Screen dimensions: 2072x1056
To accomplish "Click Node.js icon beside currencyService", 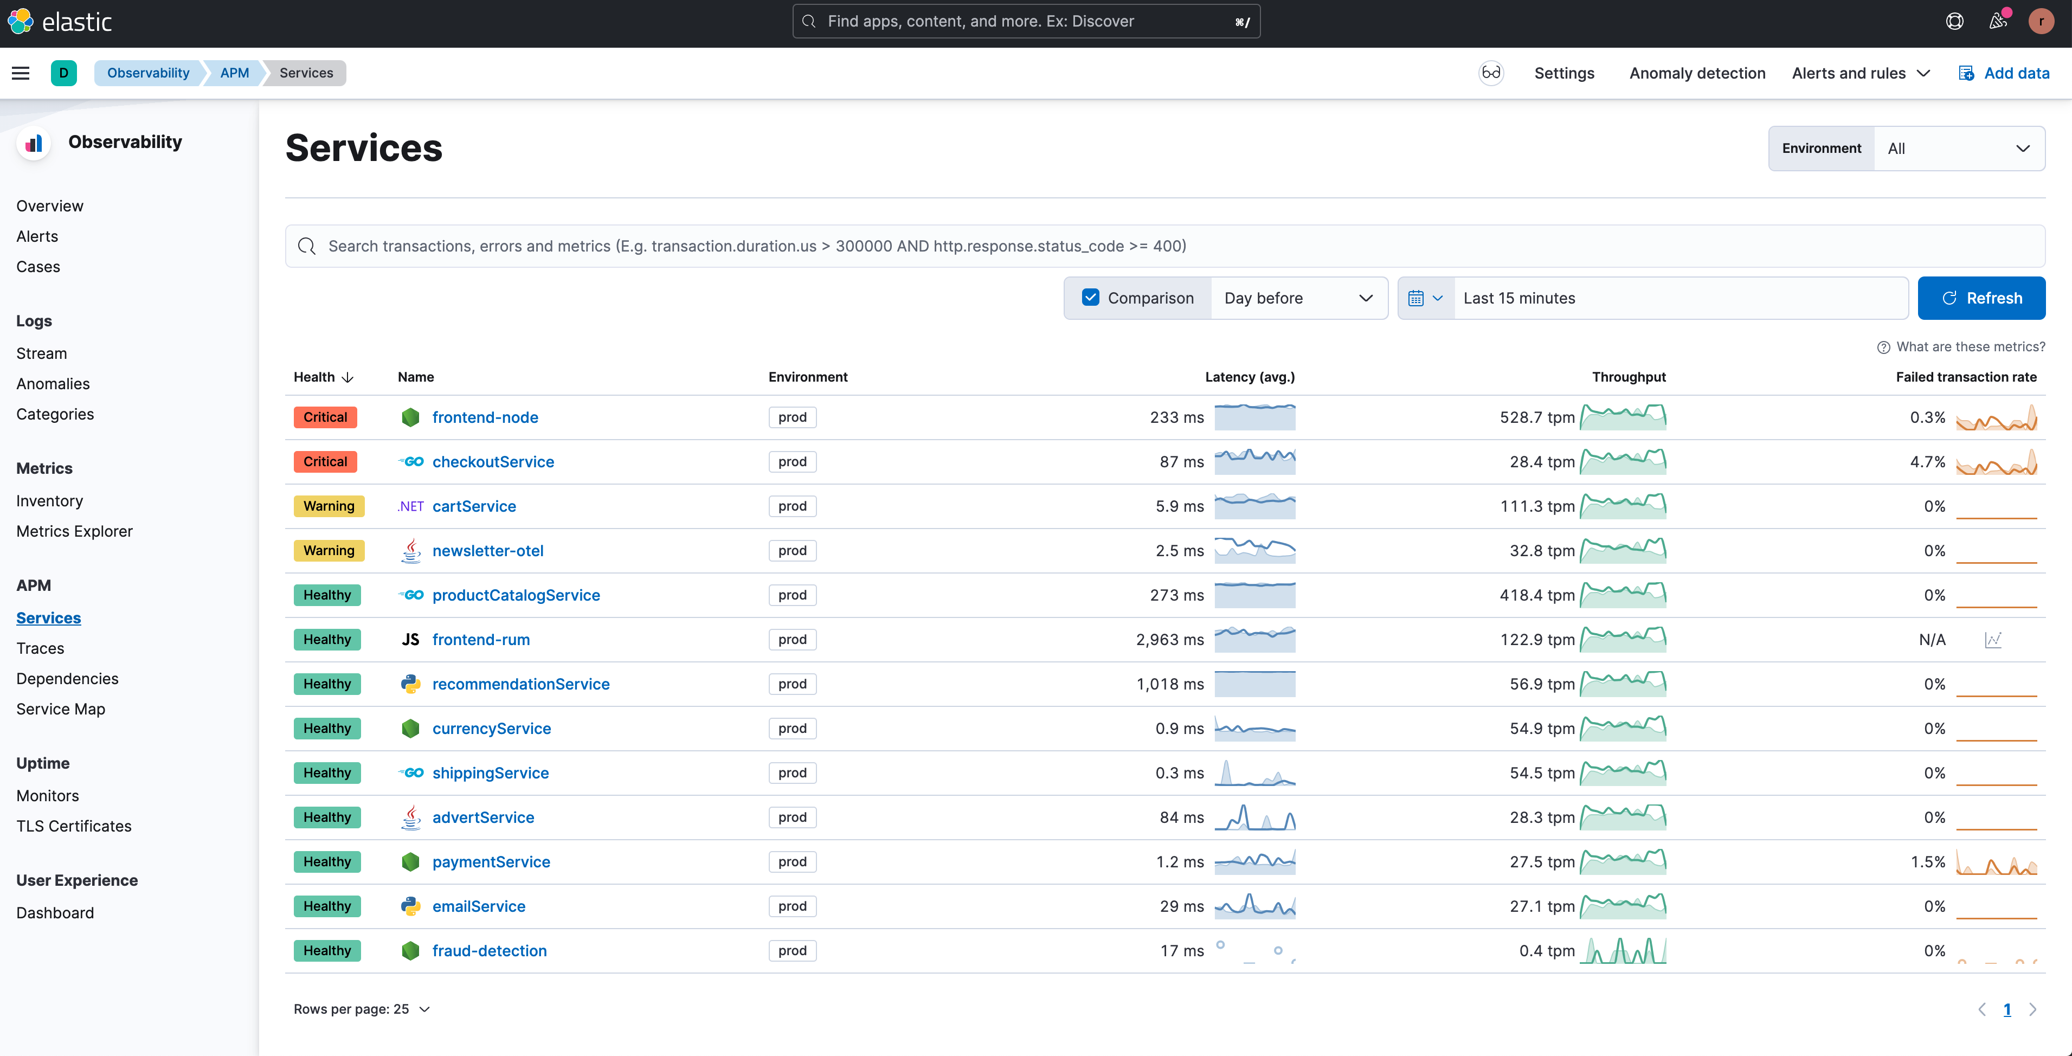I will [x=411, y=729].
